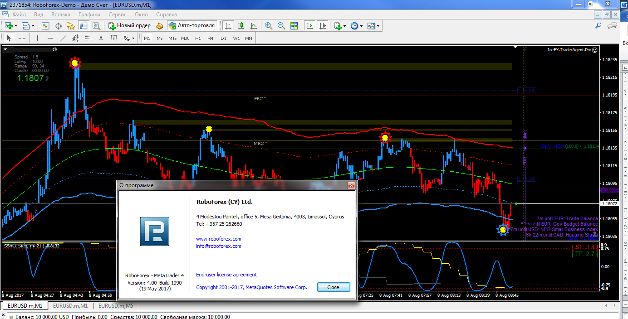
Task: Switch chart to candlesticks view
Action: pyautogui.click(x=241, y=26)
